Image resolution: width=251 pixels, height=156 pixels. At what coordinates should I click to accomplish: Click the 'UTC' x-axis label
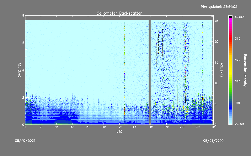point(119,131)
